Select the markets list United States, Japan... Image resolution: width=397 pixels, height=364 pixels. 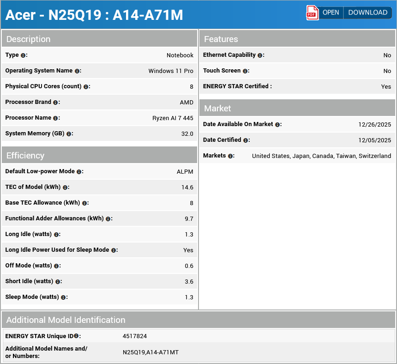point(321,156)
